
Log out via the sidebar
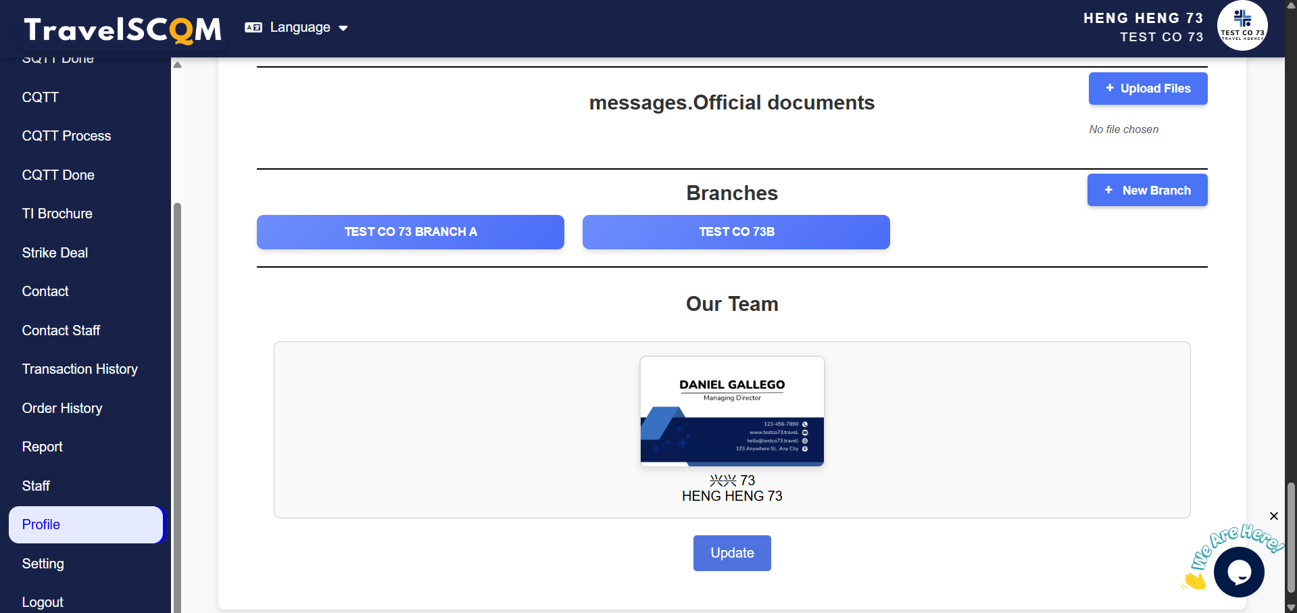pyautogui.click(x=43, y=602)
